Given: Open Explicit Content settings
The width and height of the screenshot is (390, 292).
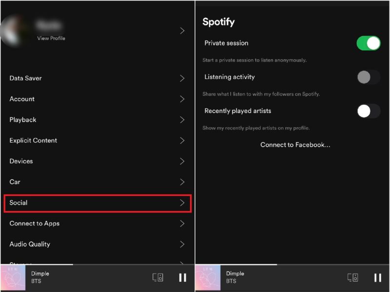Looking at the screenshot, I should [x=33, y=140].
